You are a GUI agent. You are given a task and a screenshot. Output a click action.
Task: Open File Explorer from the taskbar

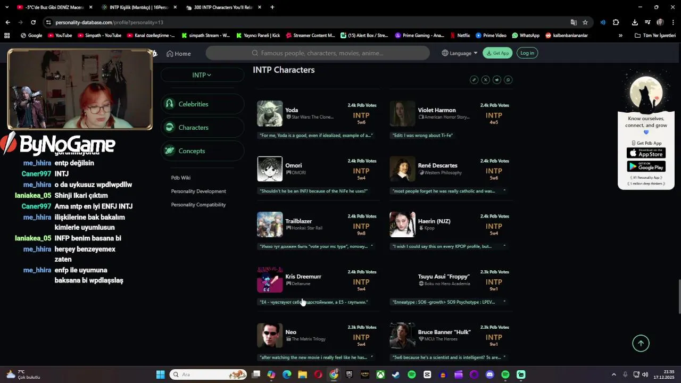coord(302,374)
